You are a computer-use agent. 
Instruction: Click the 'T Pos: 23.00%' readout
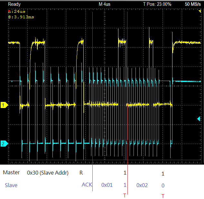(x=157, y=4)
